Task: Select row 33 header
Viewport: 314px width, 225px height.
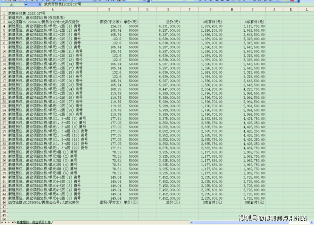Action: tap(4, 148)
